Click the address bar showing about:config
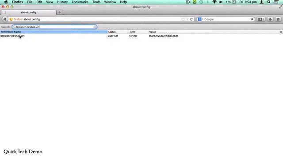The width and height of the screenshot is (283, 159). 102,19
